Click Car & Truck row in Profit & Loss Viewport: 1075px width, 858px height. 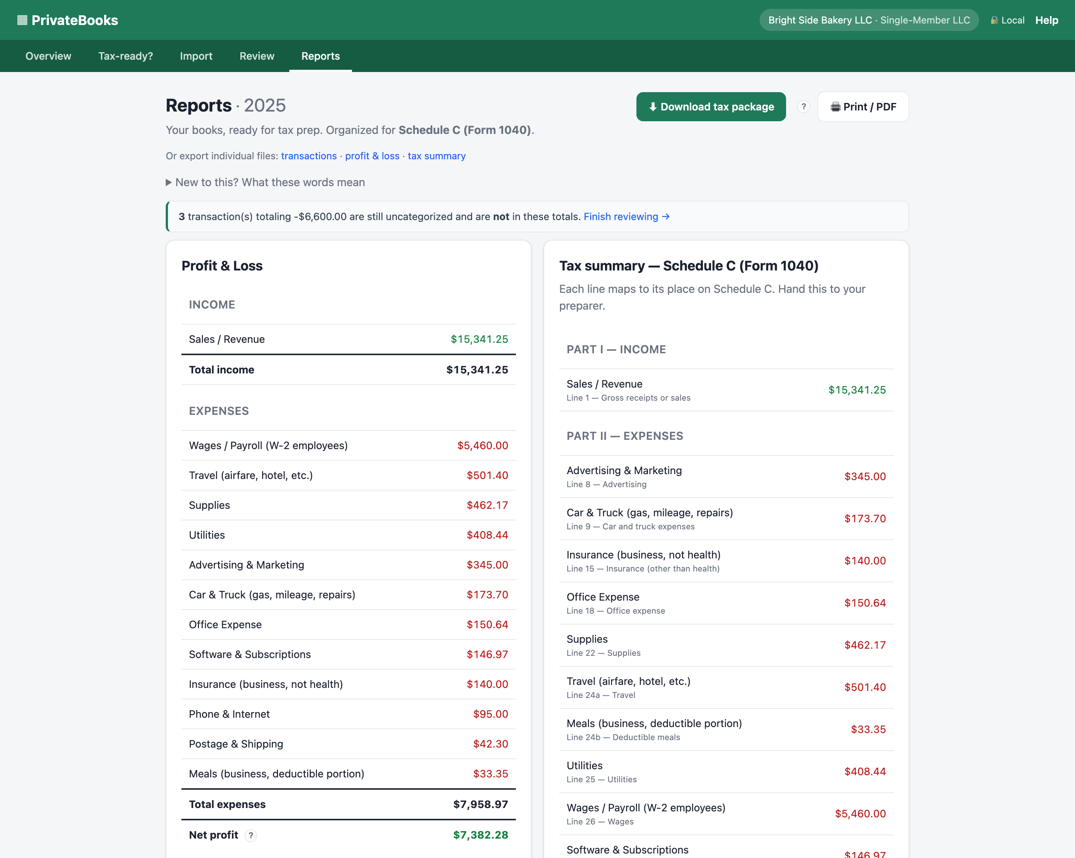click(349, 595)
